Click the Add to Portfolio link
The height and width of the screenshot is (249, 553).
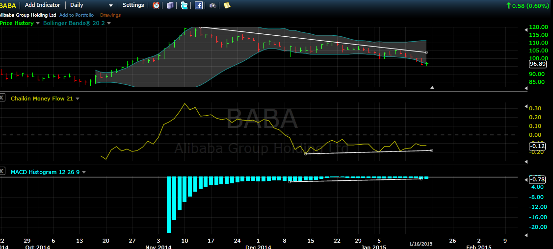click(77, 15)
